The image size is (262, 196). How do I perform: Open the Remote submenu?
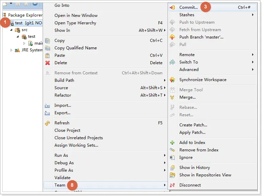pos(213,55)
